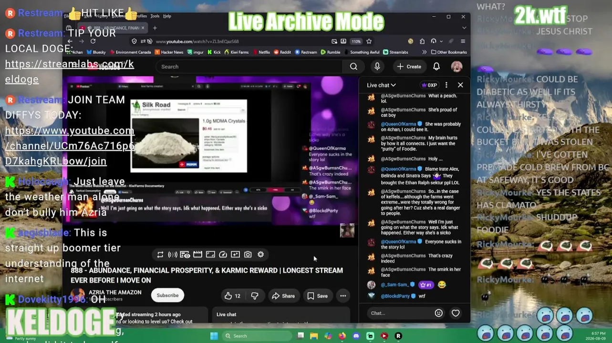Open File Explorer from the taskbar
The height and width of the screenshot is (343, 612).
click(x=314, y=336)
